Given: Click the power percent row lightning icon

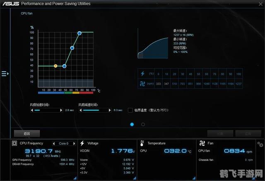Looking at the screenshot, I should (143, 74).
